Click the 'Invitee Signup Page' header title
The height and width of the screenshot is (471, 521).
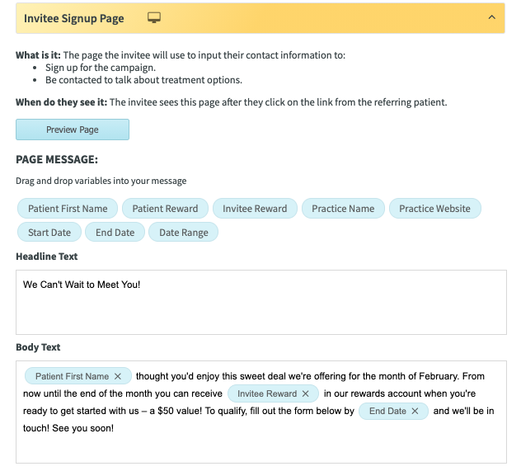(x=73, y=18)
